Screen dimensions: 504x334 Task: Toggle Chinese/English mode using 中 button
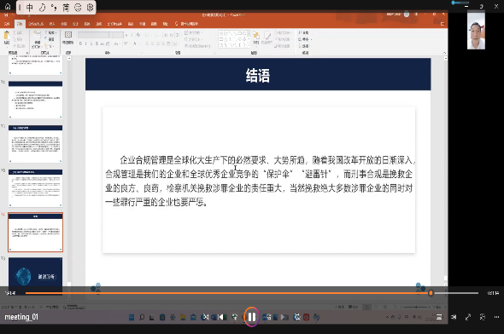pyautogui.click(x=30, y=8)
